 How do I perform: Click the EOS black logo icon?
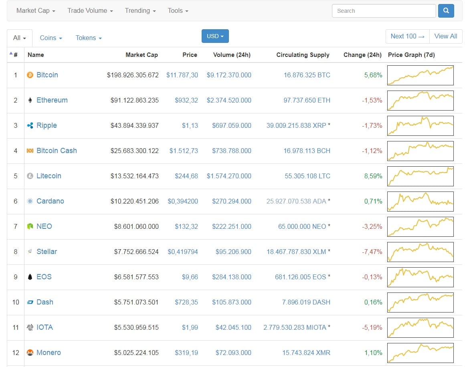30,277
